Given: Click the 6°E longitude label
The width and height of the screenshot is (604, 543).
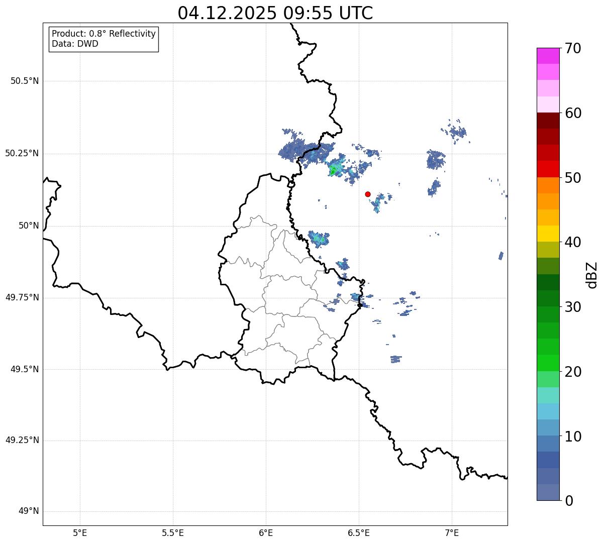Looking at the screenshot, I should pos(266,533).
